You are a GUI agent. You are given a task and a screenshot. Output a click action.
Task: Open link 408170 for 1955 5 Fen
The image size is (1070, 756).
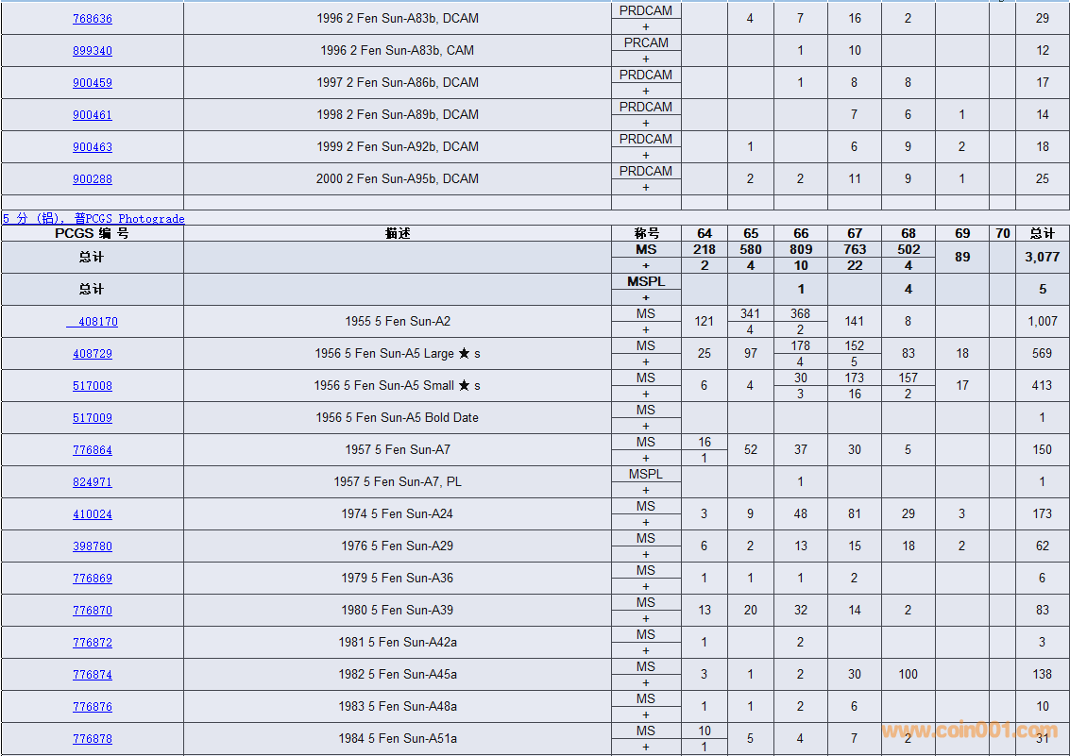point(94,322)
